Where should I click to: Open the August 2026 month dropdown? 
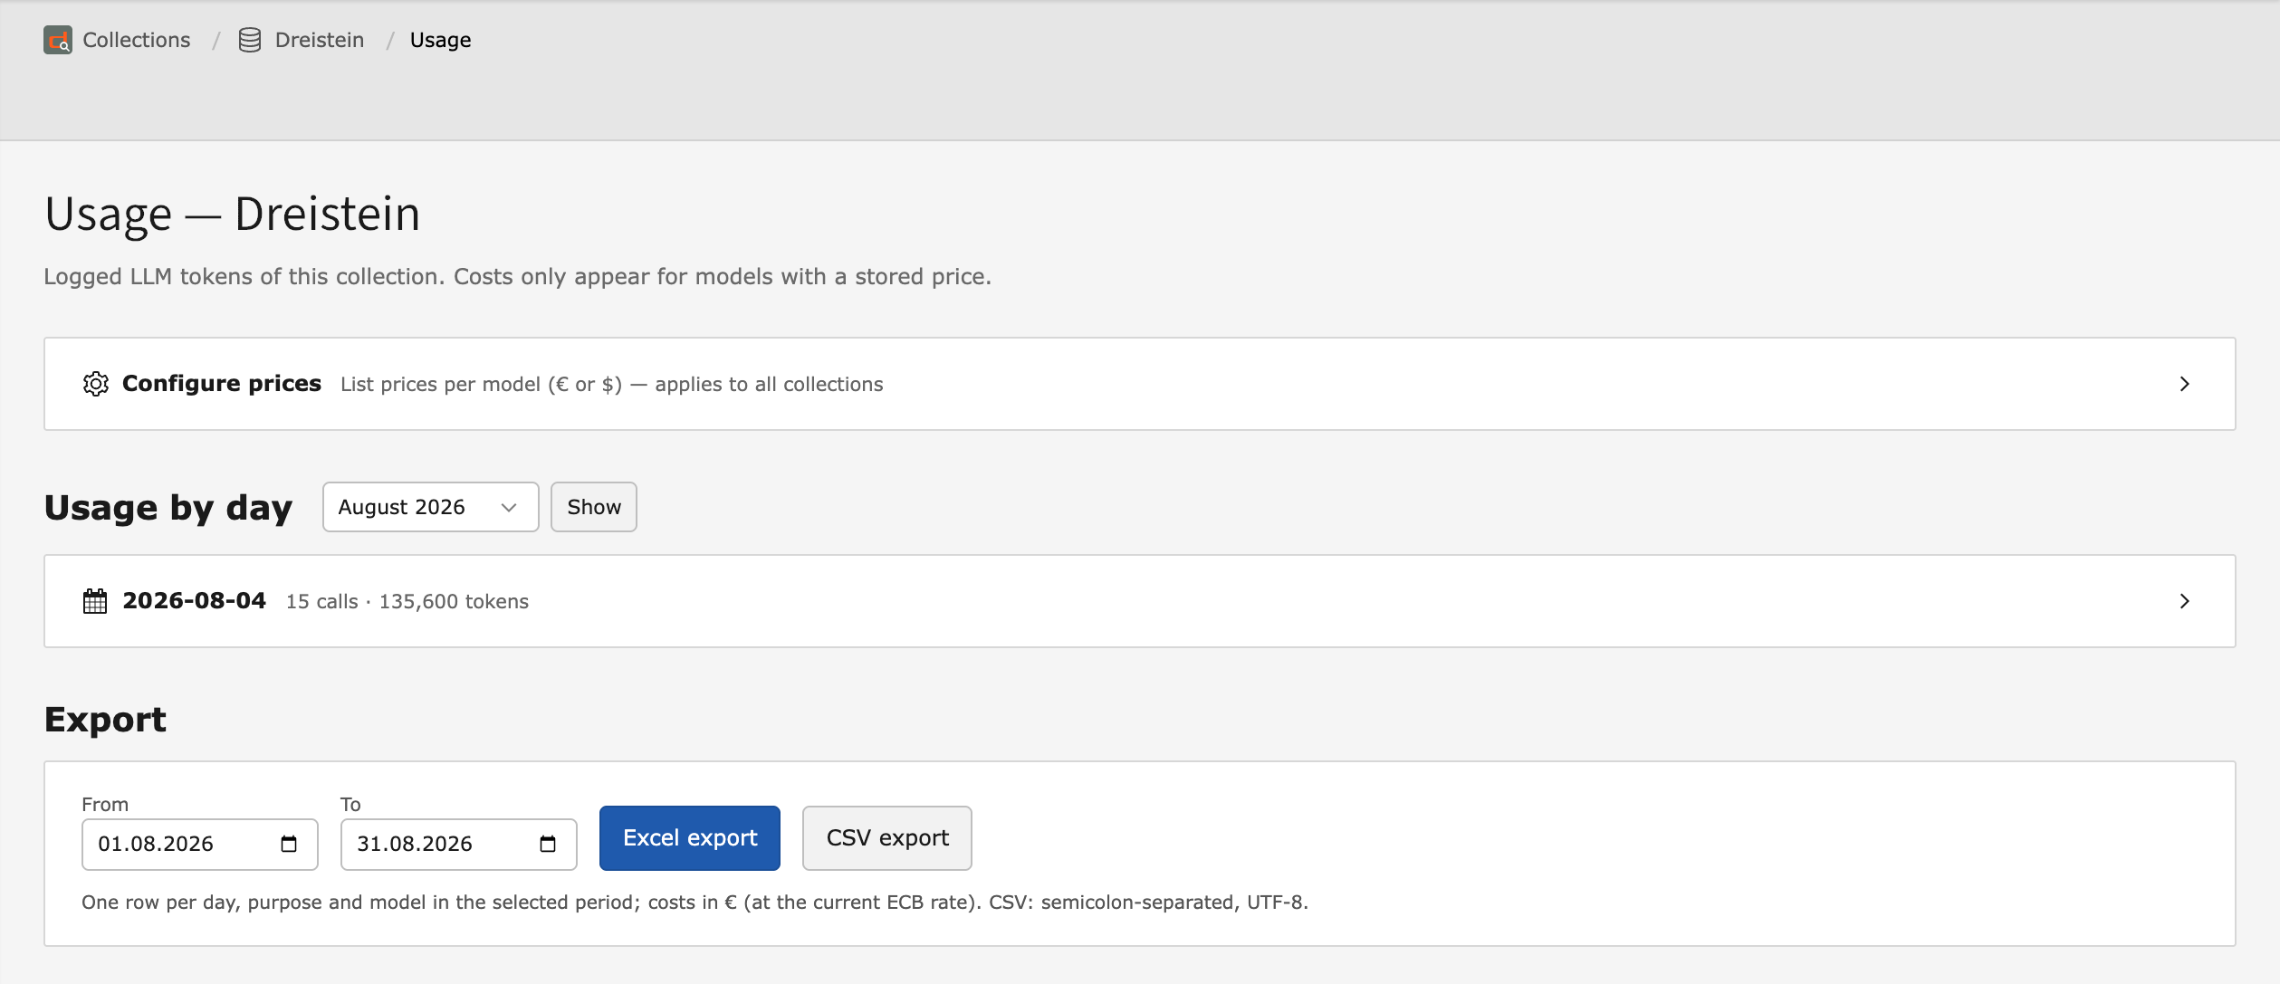431,507
